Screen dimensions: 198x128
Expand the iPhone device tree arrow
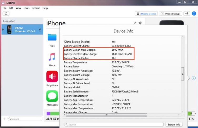[3, 30]
